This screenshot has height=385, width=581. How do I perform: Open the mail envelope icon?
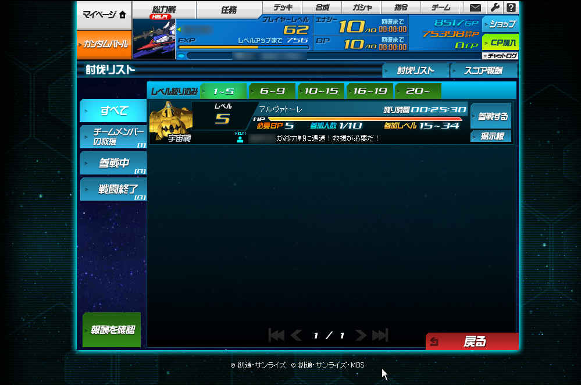[475, 8]
